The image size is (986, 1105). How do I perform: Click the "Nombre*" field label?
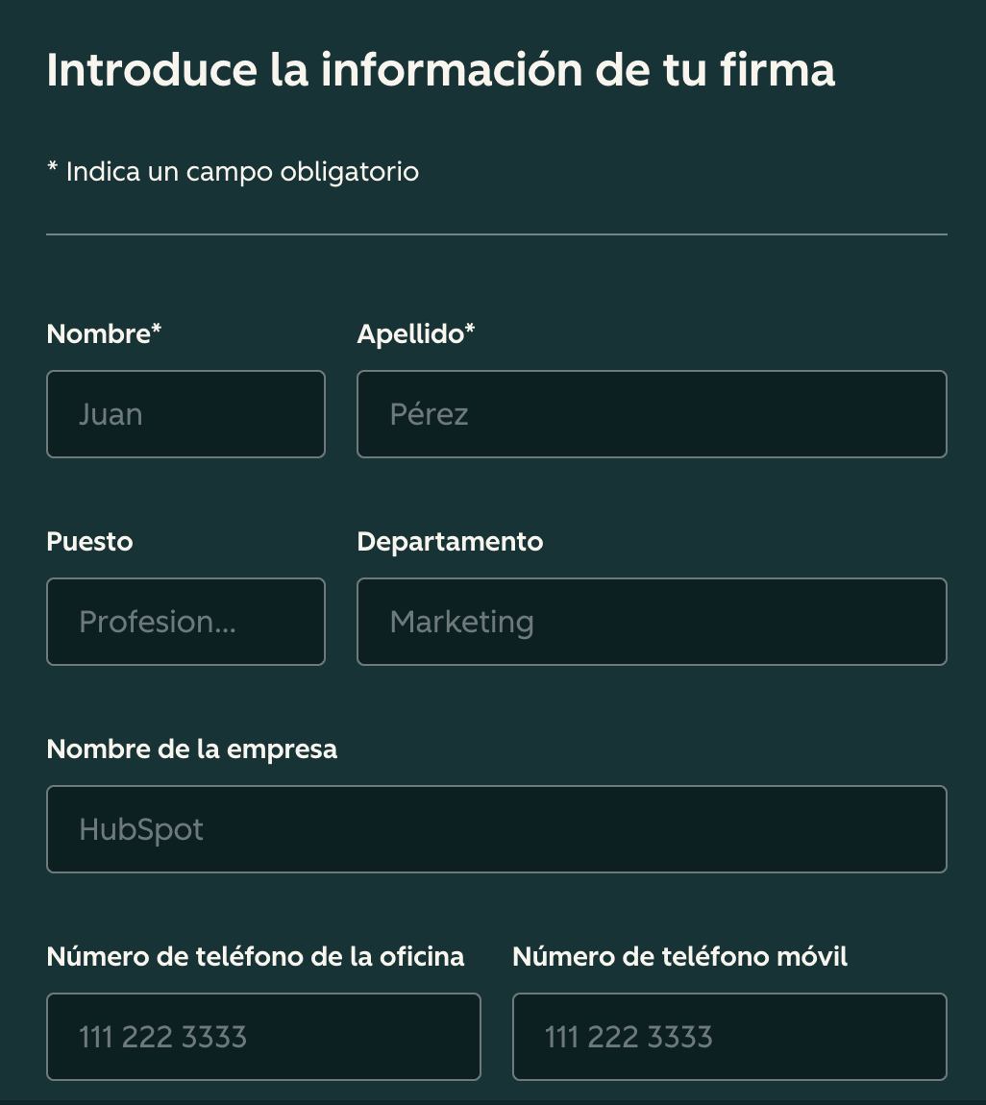pos(104,334)
